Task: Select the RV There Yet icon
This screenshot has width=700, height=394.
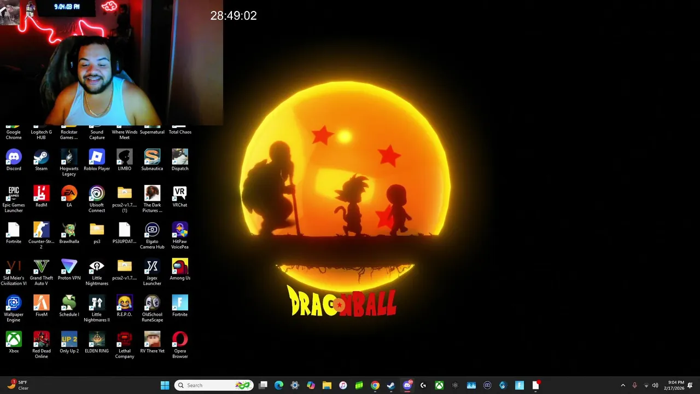Action: pyautogui.click(x=152, y=343)
